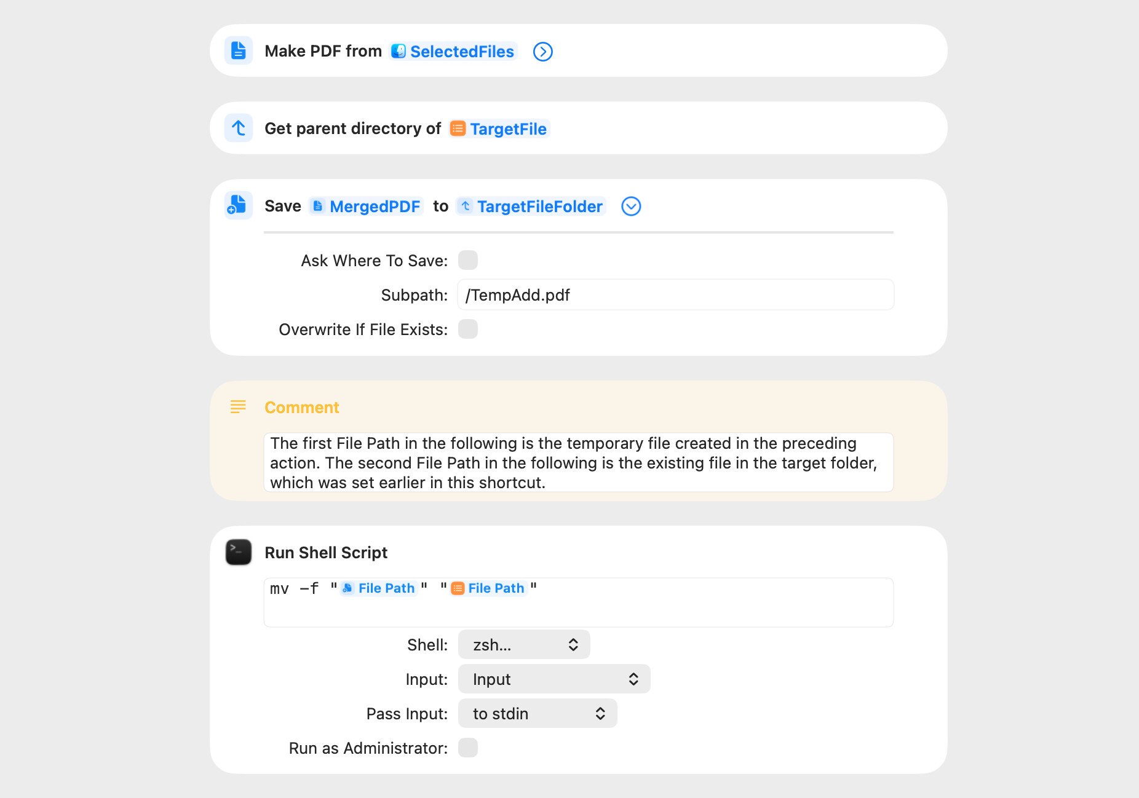
Task: Click the SelectedFiles variable token
Action: coord(454,52)
